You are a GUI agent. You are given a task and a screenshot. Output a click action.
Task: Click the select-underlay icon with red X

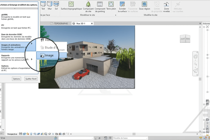coord(205,138)
